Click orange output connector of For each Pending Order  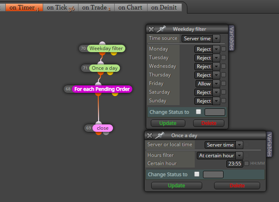click(x=98, y=94)
